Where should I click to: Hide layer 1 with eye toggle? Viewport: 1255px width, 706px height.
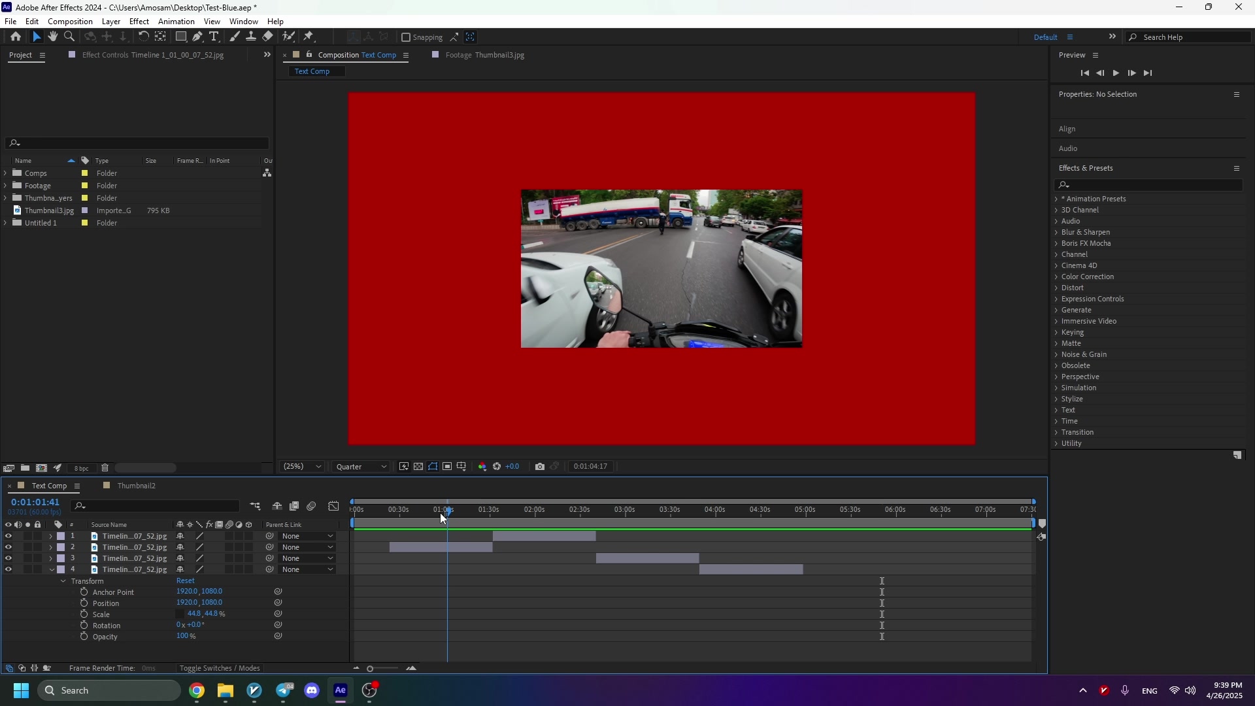click(x=8, y=537)
